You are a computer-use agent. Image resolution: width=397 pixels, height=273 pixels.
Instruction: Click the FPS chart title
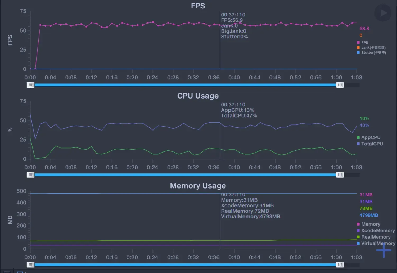pyautogui.click(x=198, y=6)
